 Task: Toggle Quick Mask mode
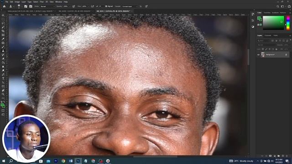(3, 111)
